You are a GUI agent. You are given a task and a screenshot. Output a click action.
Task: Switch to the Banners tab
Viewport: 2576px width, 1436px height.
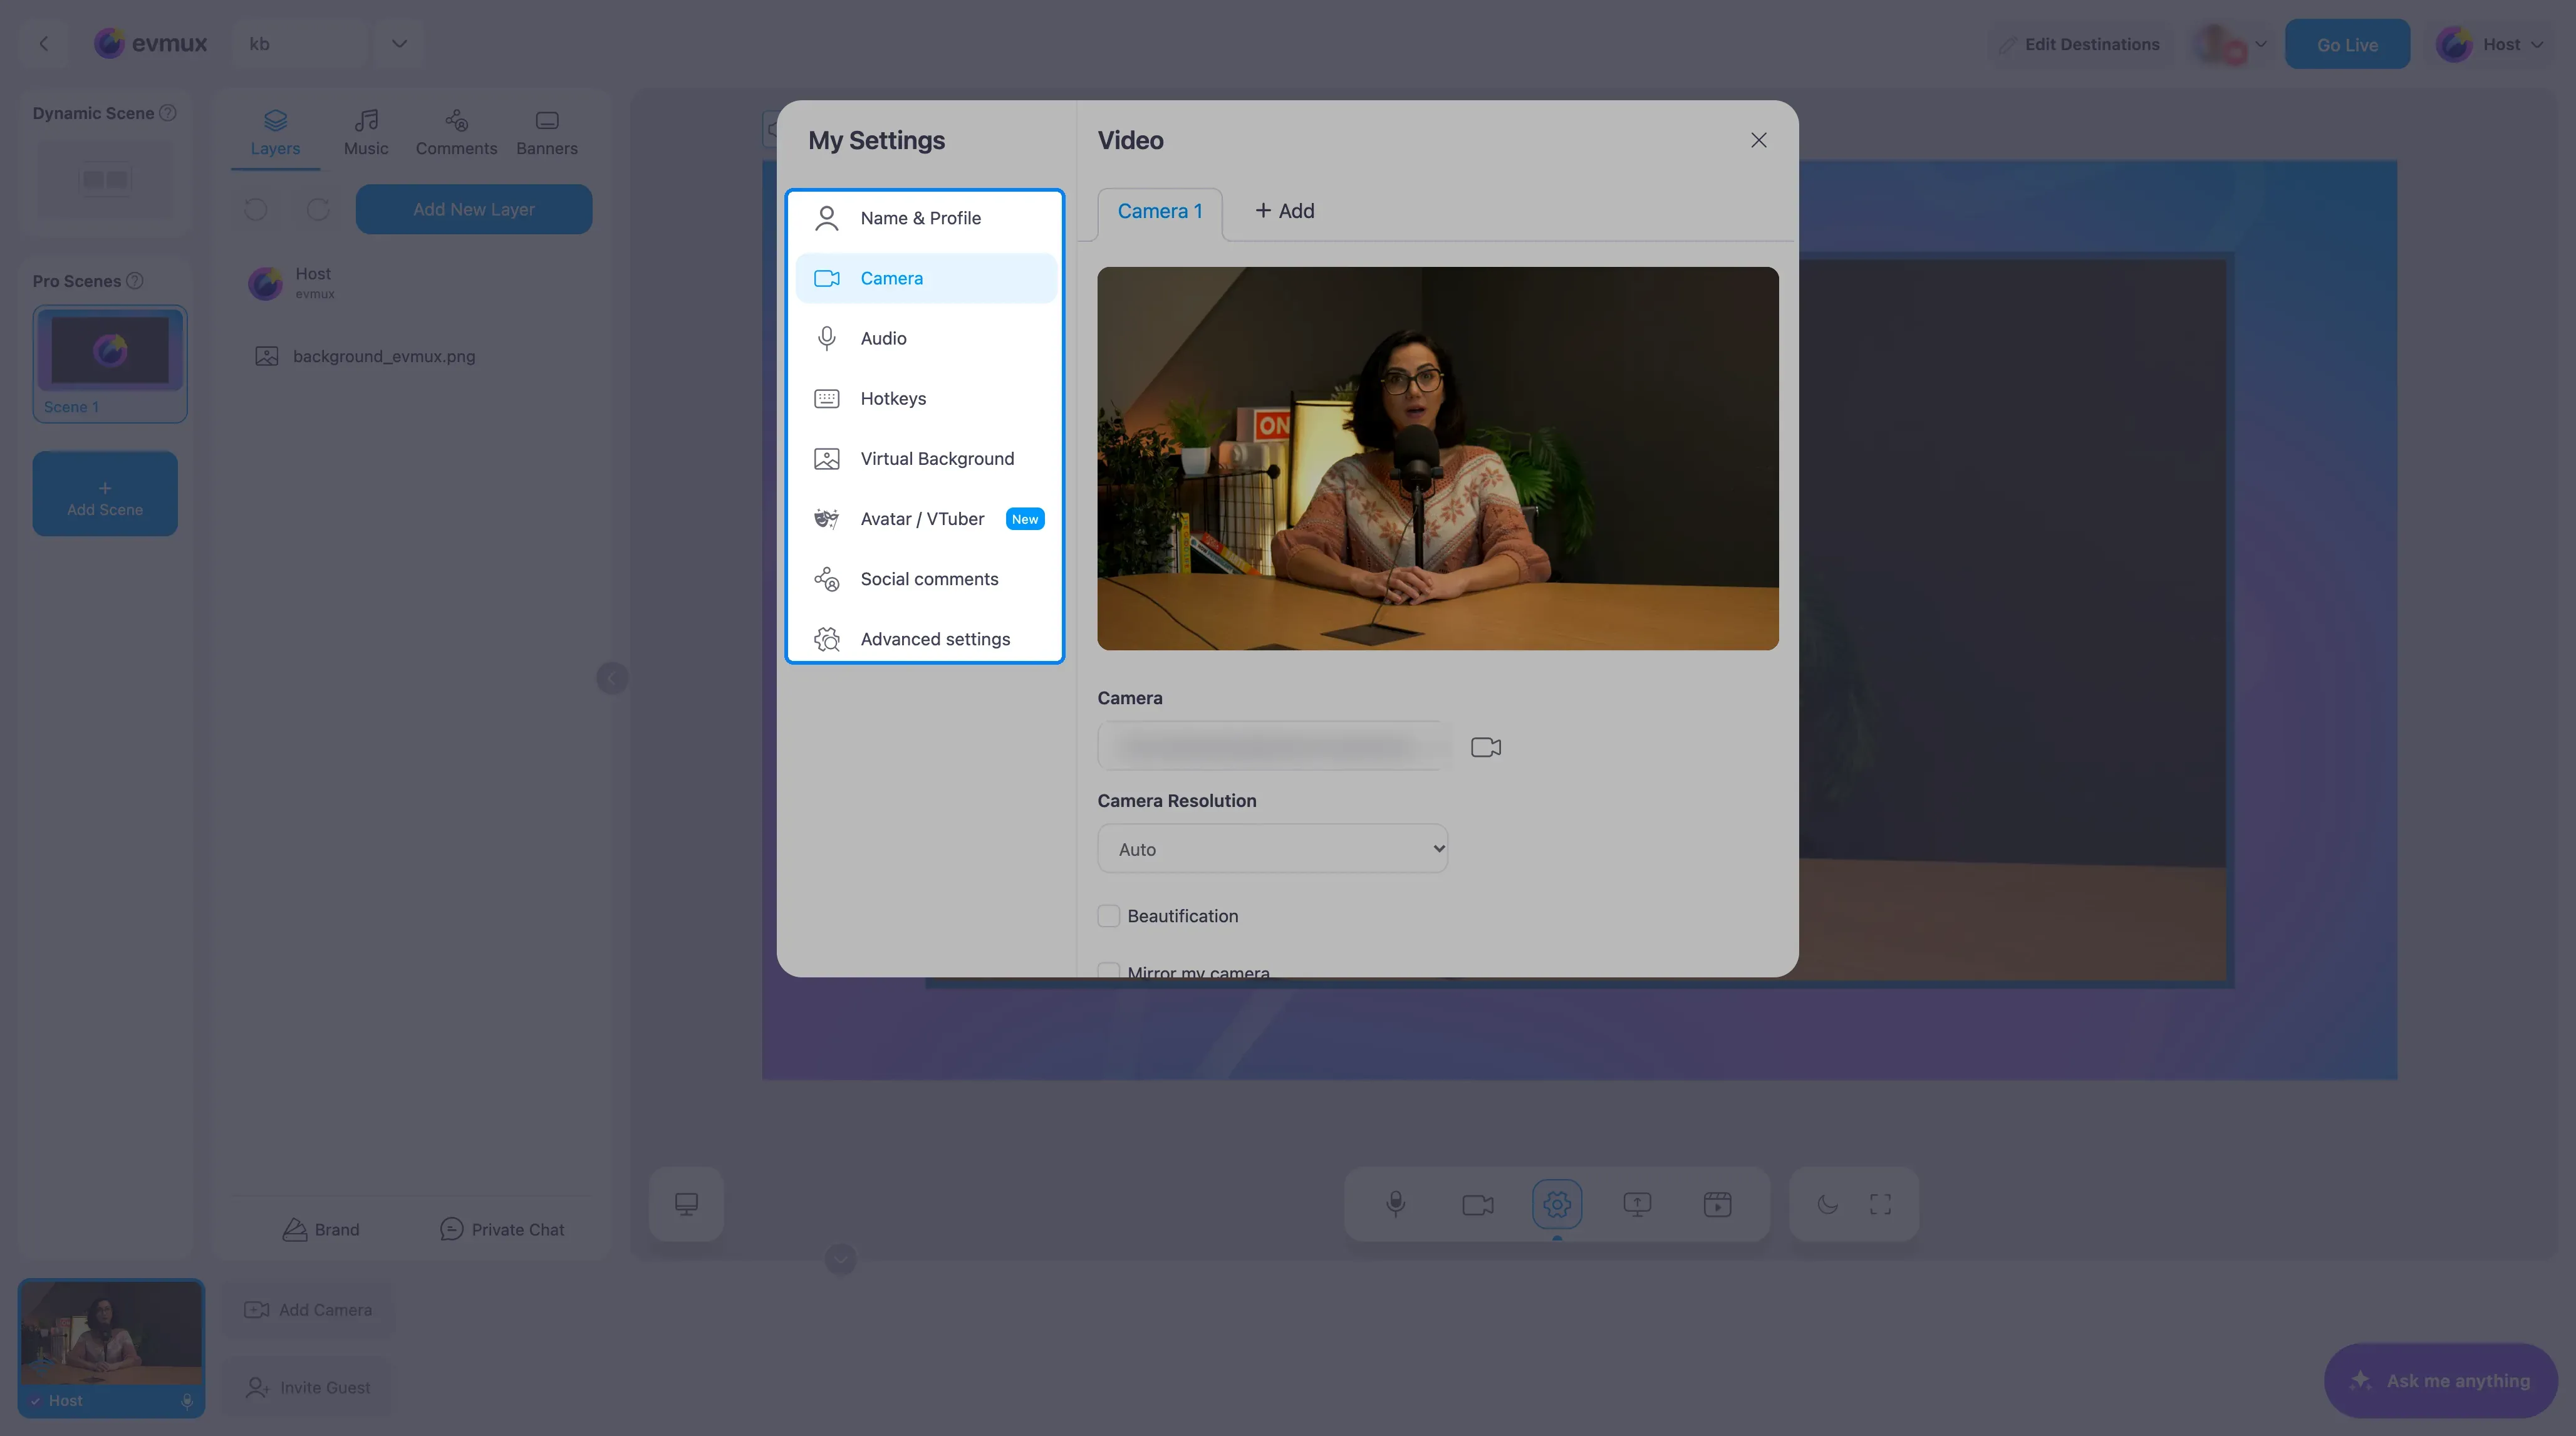click(x=547, y=133)
